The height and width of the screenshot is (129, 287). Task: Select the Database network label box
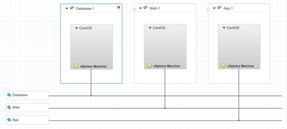(x=27, y=95)
